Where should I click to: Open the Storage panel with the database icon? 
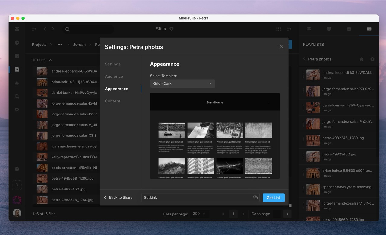349,29
